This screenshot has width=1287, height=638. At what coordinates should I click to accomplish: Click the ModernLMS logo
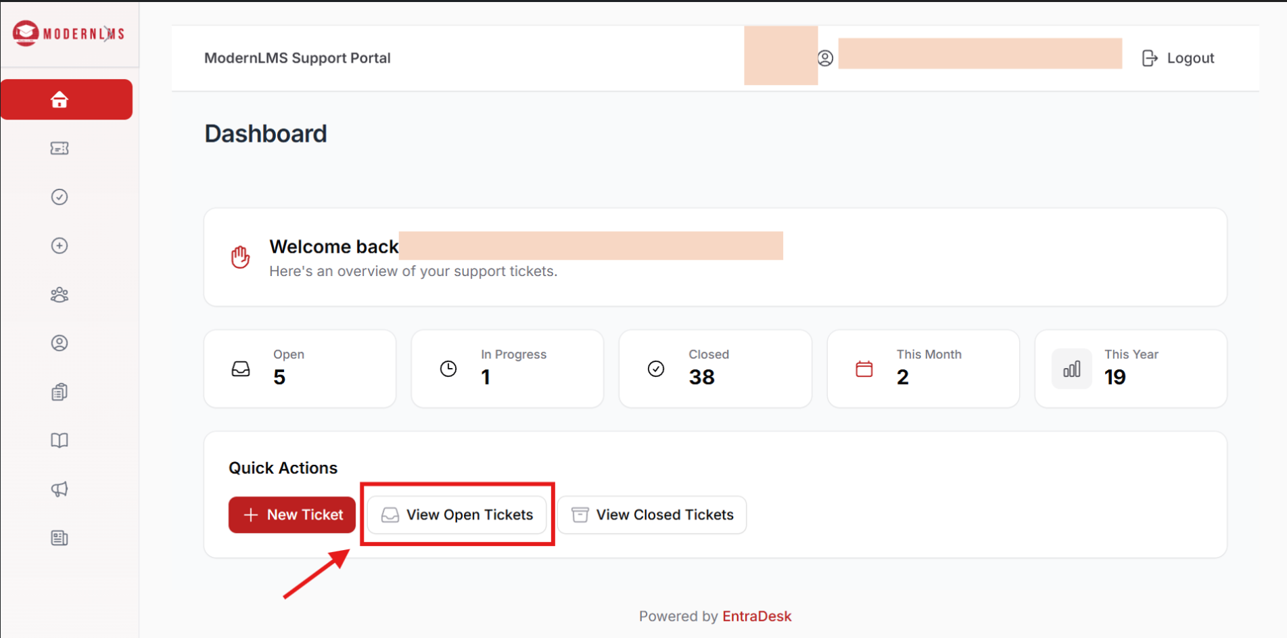click(69, 33)
